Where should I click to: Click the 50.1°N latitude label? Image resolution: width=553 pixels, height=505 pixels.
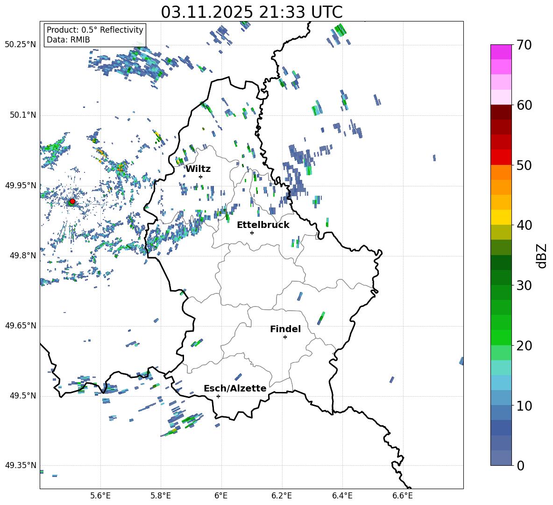pyautogui.click(x=23, y=115)
